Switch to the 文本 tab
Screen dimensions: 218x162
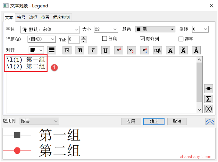tap(9, 18)
